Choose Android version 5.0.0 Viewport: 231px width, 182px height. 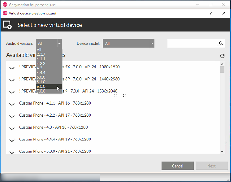point(49,77)
